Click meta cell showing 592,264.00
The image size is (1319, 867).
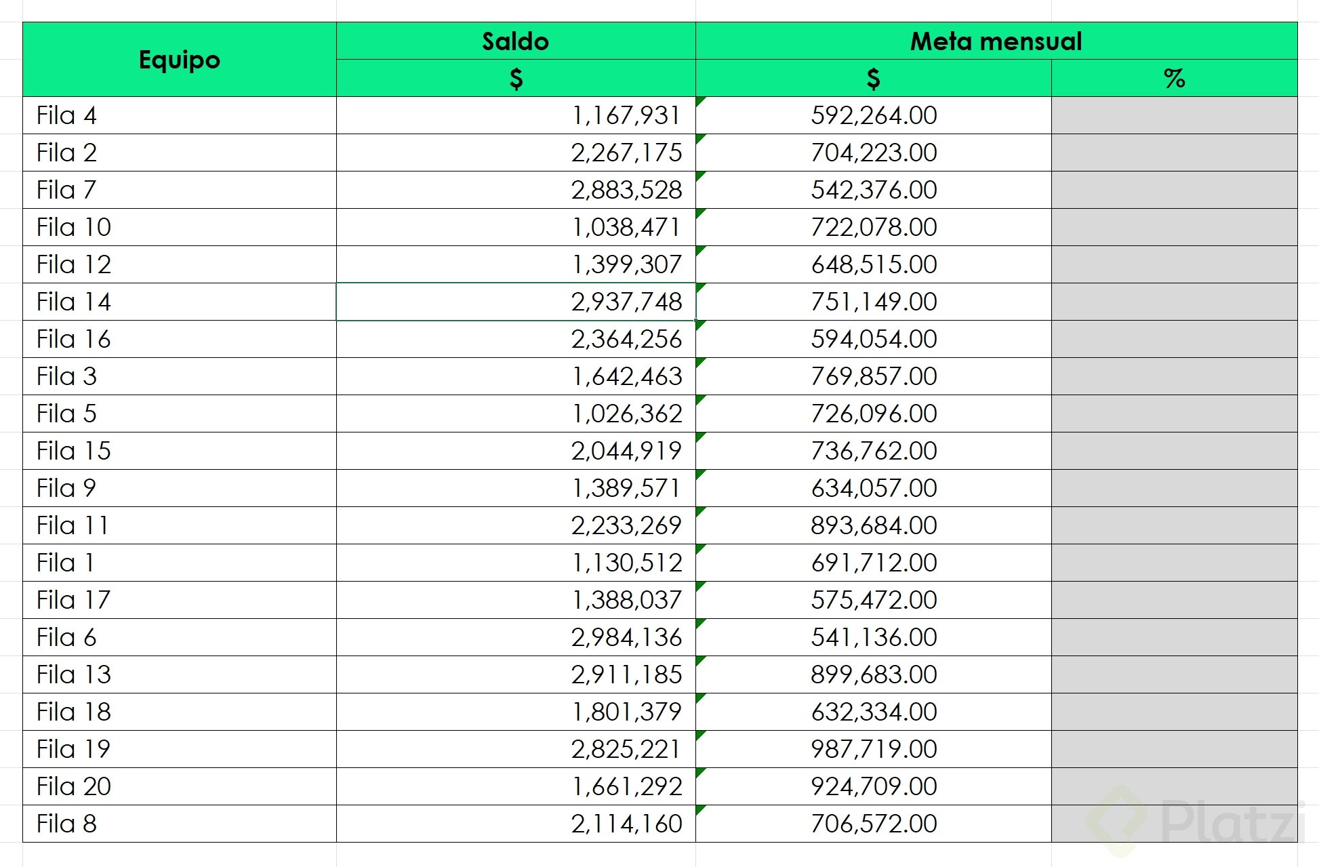(873, 115)
